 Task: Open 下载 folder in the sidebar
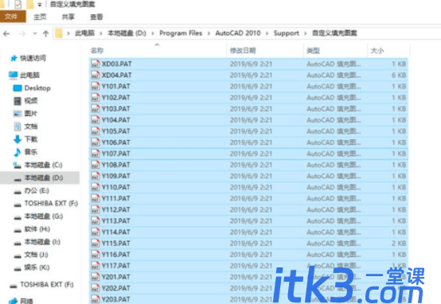[x=31, y=139]
